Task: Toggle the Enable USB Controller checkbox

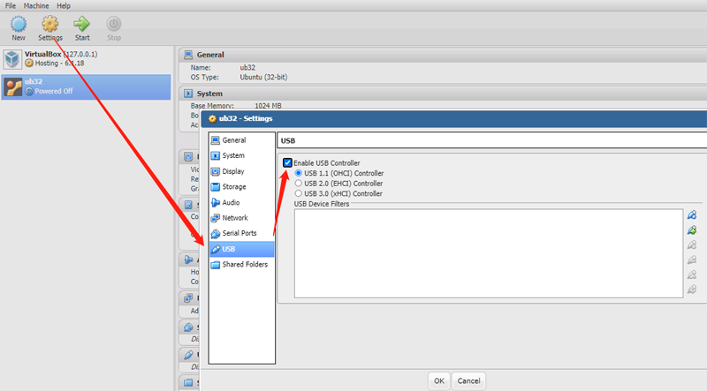Action: point(287,162)
